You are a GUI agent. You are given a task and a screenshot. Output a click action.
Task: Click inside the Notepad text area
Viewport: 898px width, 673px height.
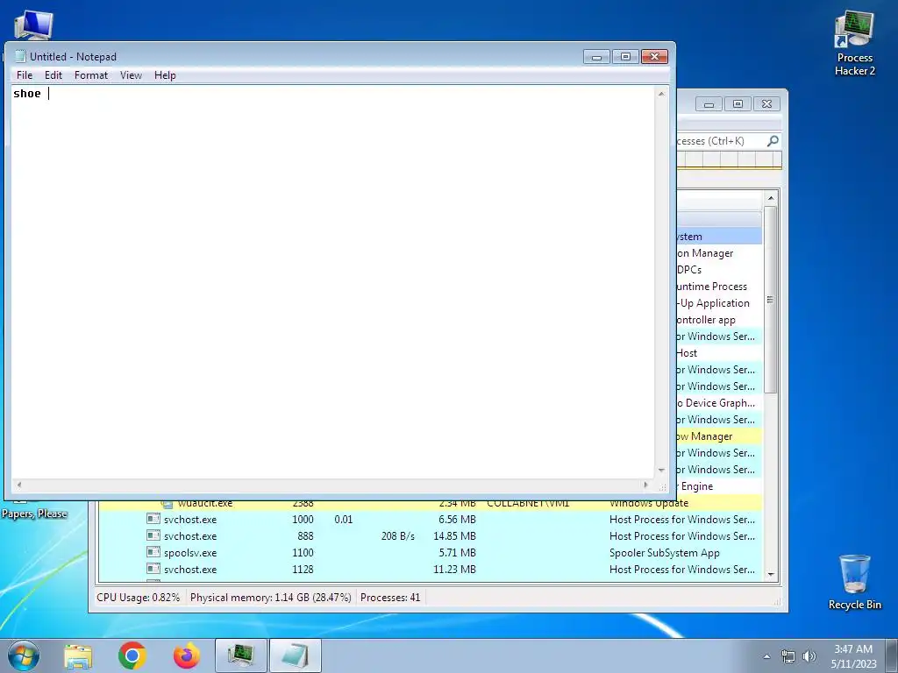332,280
